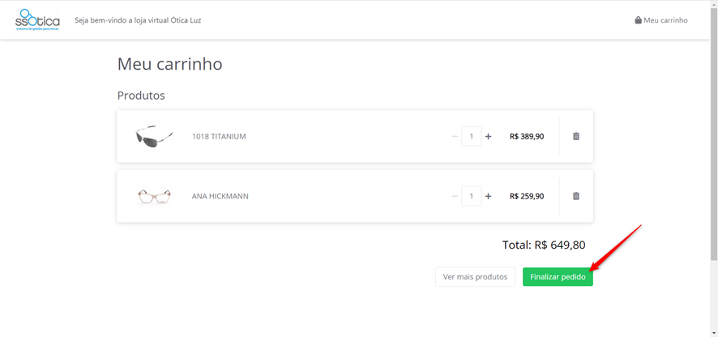Click the Finalizar pedido button
Screen dimensions: 718x337
(x=558, y=277)
